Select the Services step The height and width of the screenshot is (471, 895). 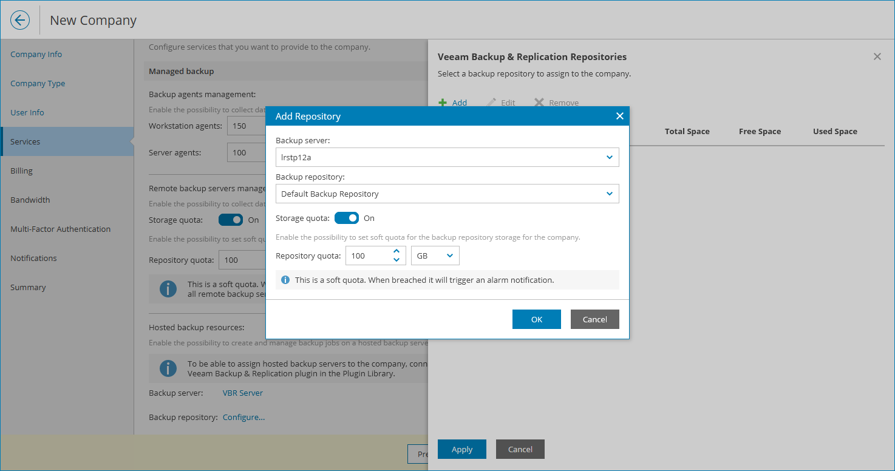coord(67,141)
